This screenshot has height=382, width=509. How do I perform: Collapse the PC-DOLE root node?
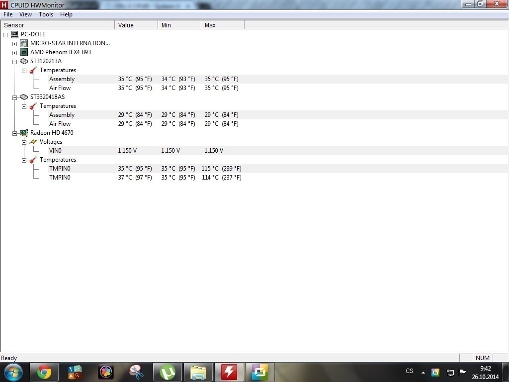click(5, 34)
